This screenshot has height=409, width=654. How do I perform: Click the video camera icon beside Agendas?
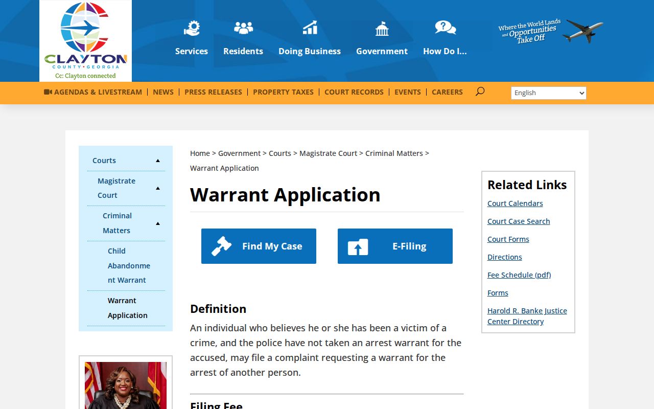coord(48,92)
